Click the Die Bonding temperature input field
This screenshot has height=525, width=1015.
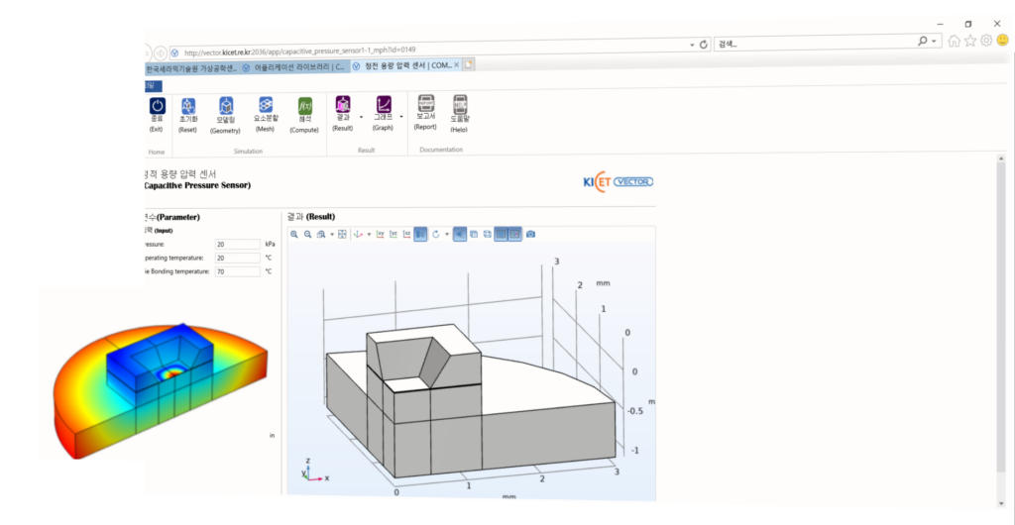click(237, 270)
